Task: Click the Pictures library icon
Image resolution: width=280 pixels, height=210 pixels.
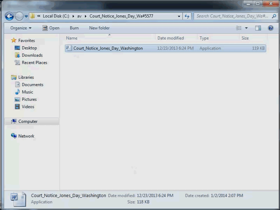Action: click(x=17, y=99)
